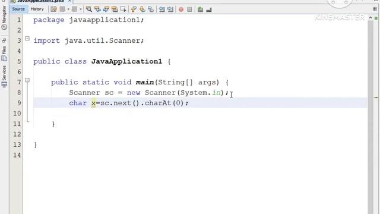Viewport: 380px width, 214px height.
Task: Close the JavaApplication1.java editor tab
Action: tap(69, 1)
